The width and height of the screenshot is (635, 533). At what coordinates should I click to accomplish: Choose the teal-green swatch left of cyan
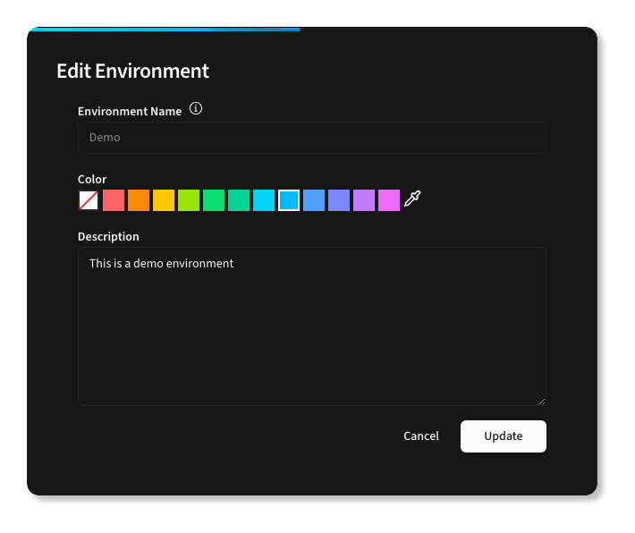tap(239, 200)
